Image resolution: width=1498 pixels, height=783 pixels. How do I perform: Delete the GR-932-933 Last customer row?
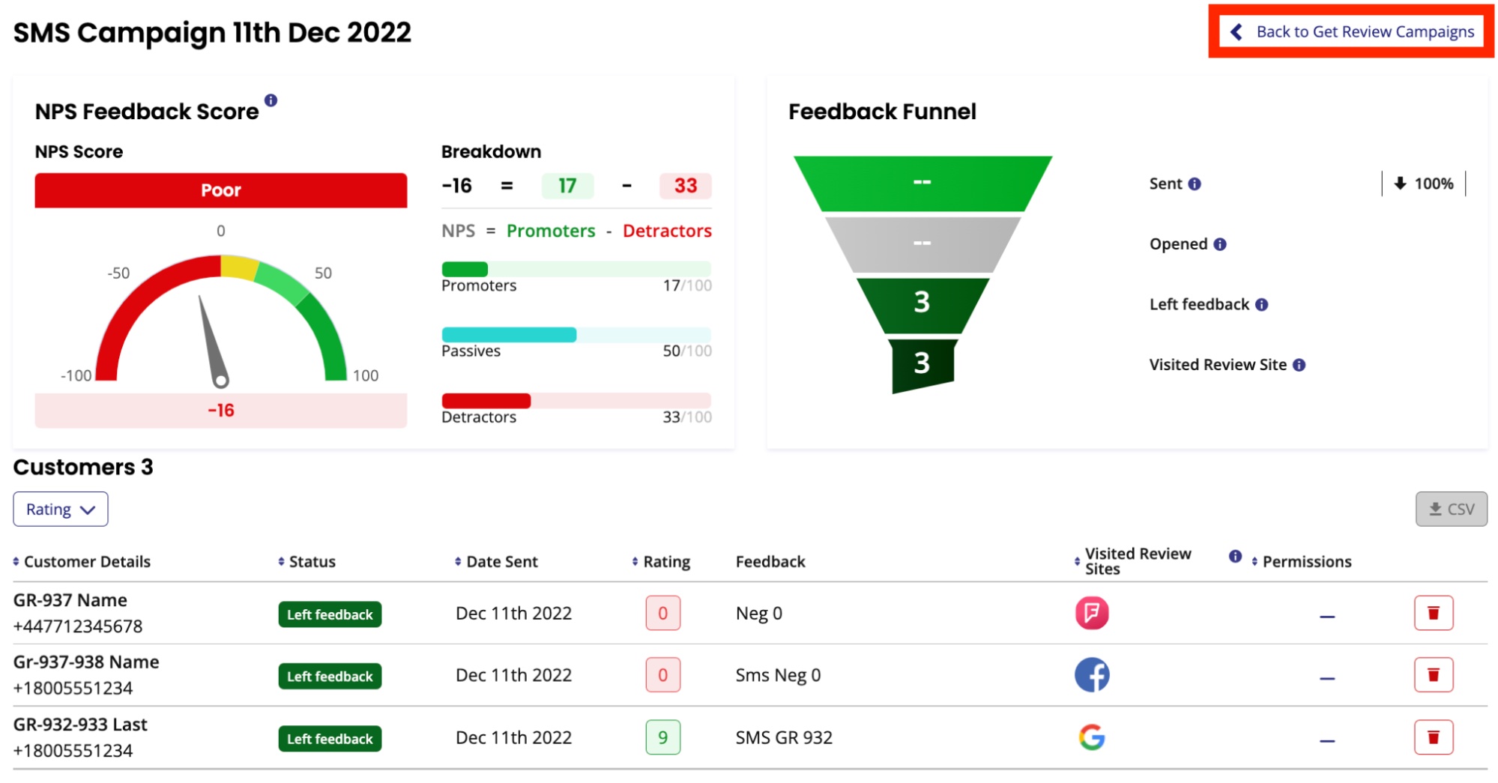pos(1434,737)
